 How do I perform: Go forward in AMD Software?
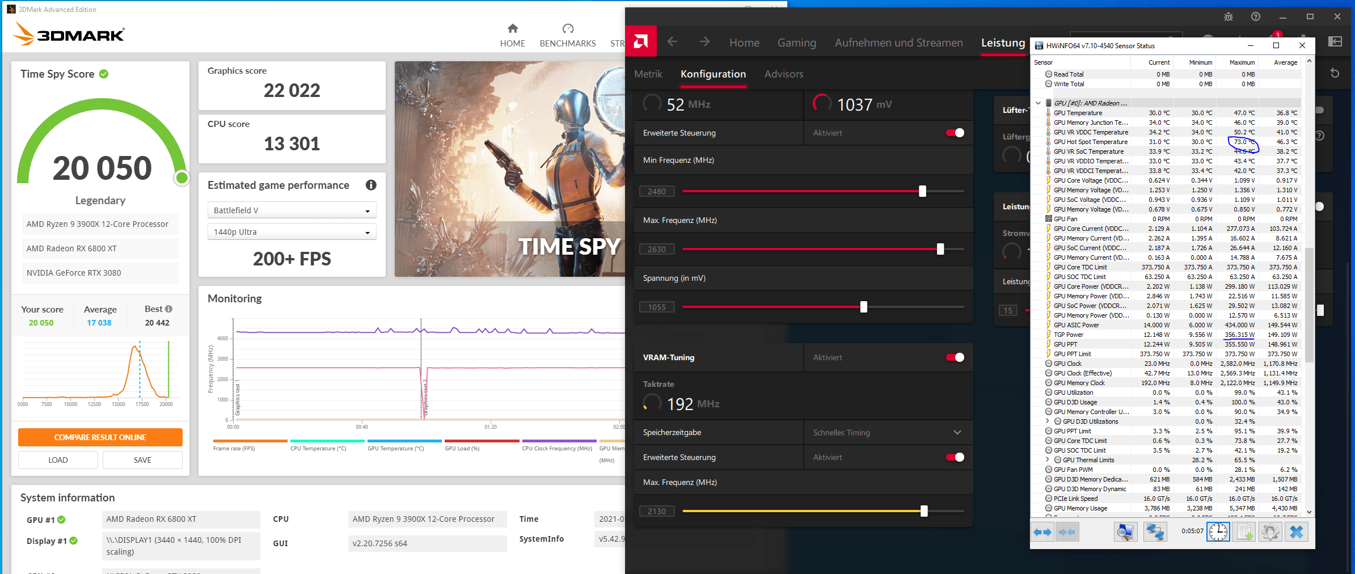[704, 41]
